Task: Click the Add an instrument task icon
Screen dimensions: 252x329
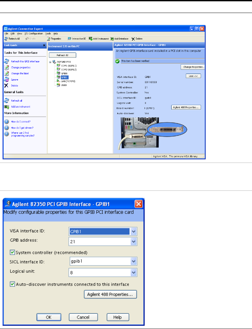Action: pyautogui.click(x=7, y=107)
